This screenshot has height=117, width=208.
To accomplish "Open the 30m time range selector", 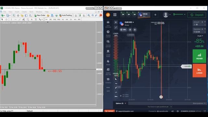I will coord(116,97).
